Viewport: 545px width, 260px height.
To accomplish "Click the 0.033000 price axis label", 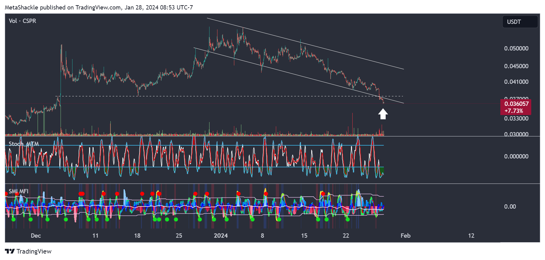I will point(516,118).
